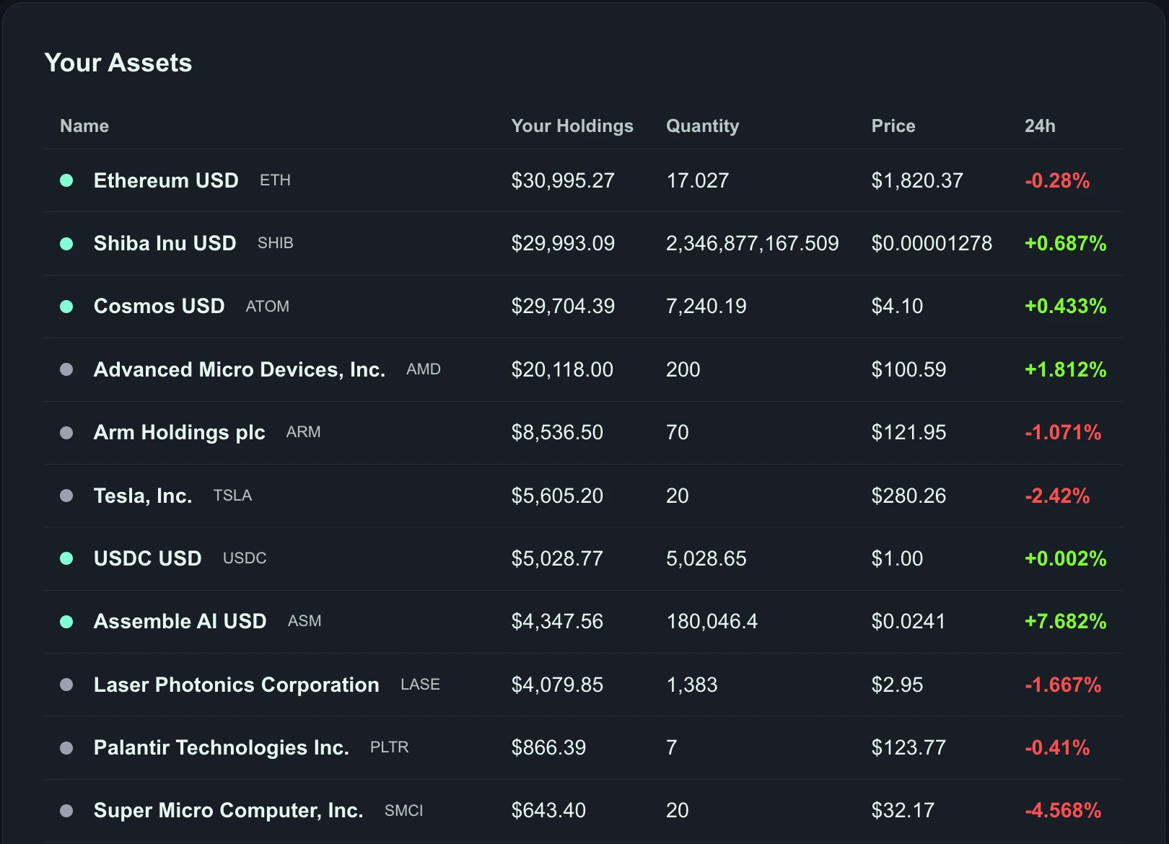This screenshot has height=844, width=1169.
Task: Click the -2.42% 24h change
Action: [1057, 496]
